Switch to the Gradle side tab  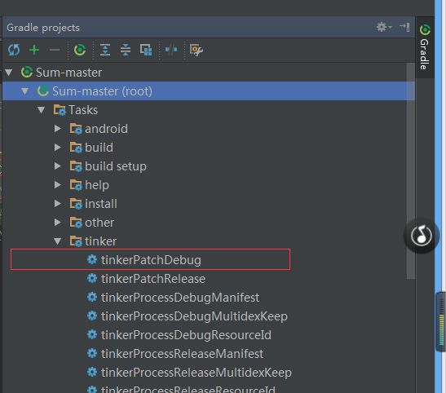(425, 47)
